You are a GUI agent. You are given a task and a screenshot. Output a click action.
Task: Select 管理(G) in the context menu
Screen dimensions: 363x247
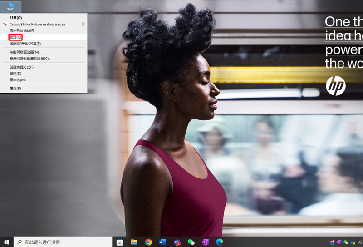[15, 37]
